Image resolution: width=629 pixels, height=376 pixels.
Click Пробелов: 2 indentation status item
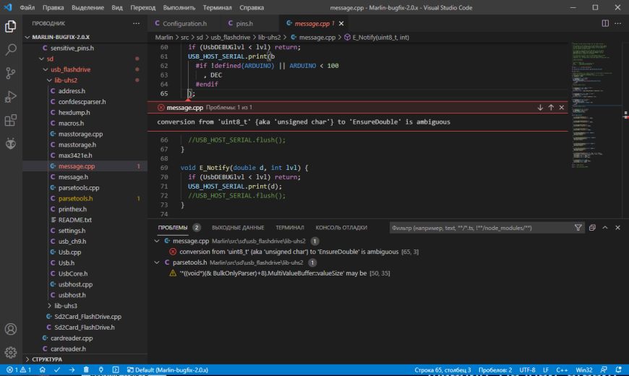coord(495,370)
